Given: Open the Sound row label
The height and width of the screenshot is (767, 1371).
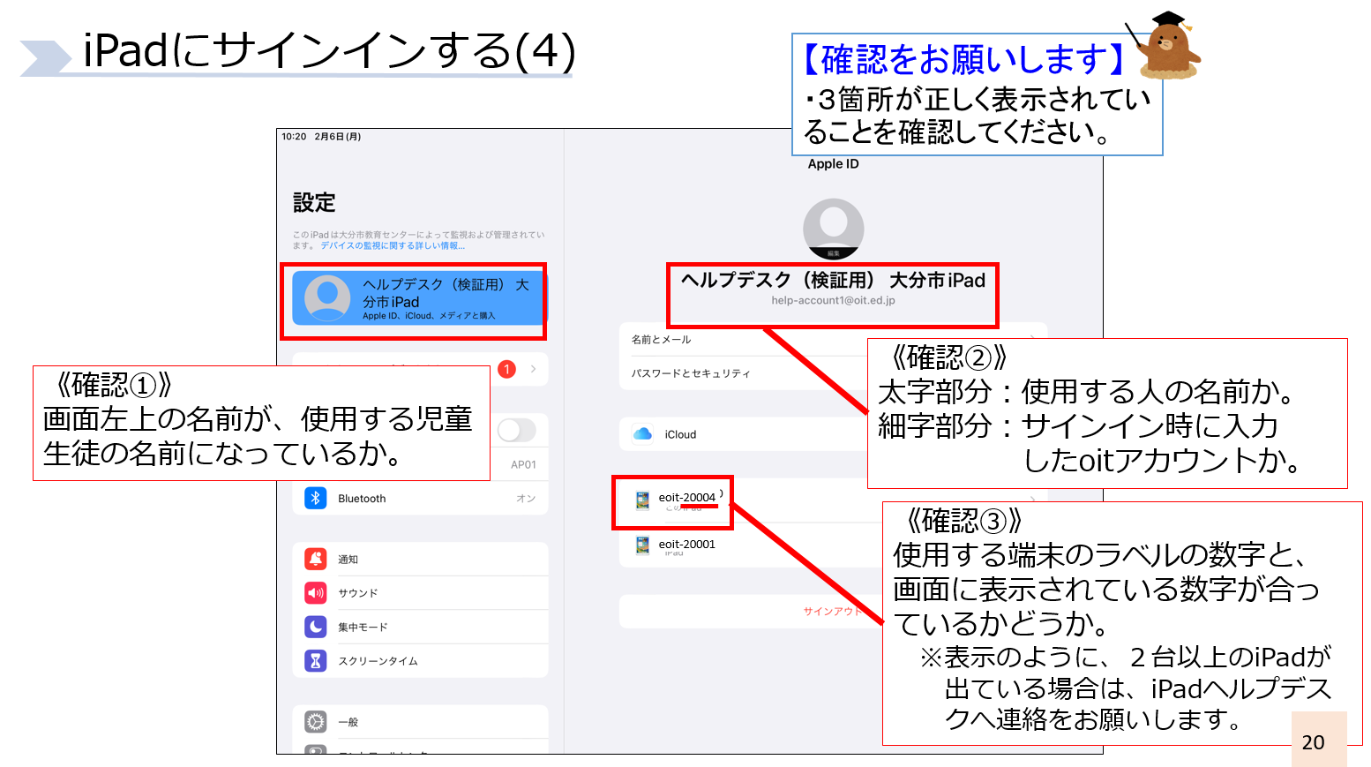Looking at the screenshot, I should pyautogui.click(x=357, y=593).
